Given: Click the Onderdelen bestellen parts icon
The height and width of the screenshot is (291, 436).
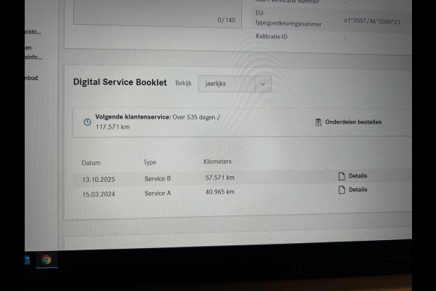Looking at the screenshot, I should click(x=318, y=122).
